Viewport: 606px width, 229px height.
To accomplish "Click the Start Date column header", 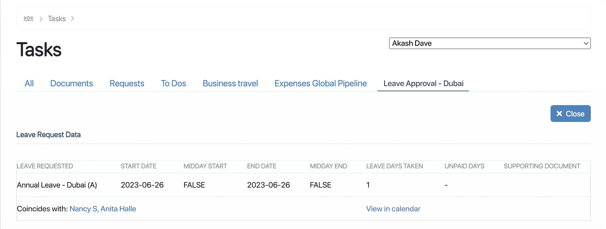I will click(x=139, y=166).
